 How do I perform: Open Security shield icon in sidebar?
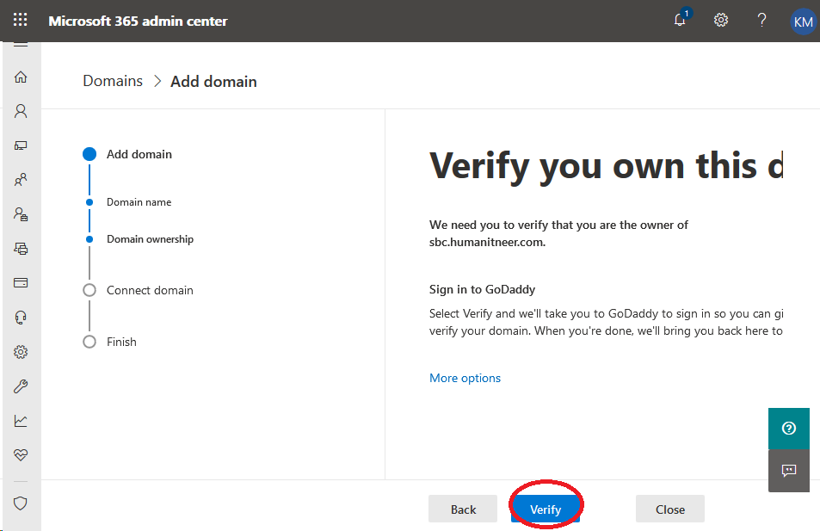pyautogui.click(x=21, y=503)
